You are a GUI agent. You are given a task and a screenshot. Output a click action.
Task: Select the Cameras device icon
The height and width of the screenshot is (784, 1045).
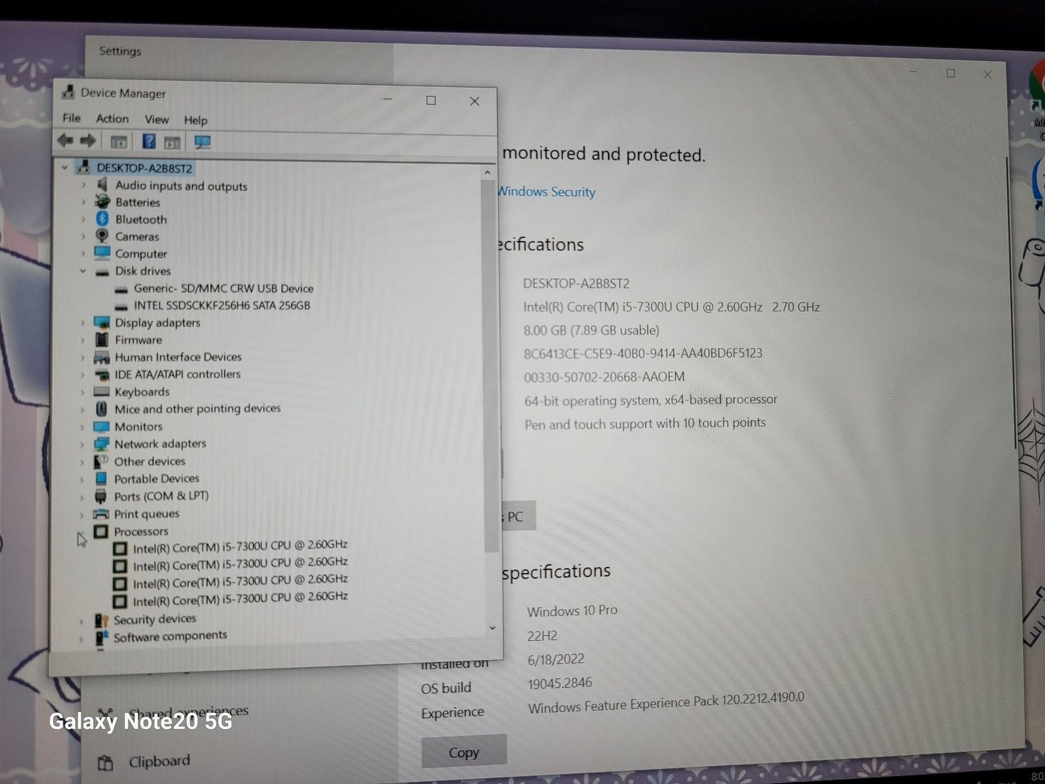pyautogui.click(x=102, y=237)
